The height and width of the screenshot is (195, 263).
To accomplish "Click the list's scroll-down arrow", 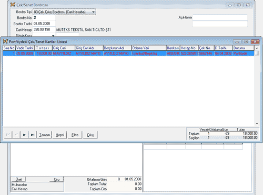I will (x=257, y=124).
